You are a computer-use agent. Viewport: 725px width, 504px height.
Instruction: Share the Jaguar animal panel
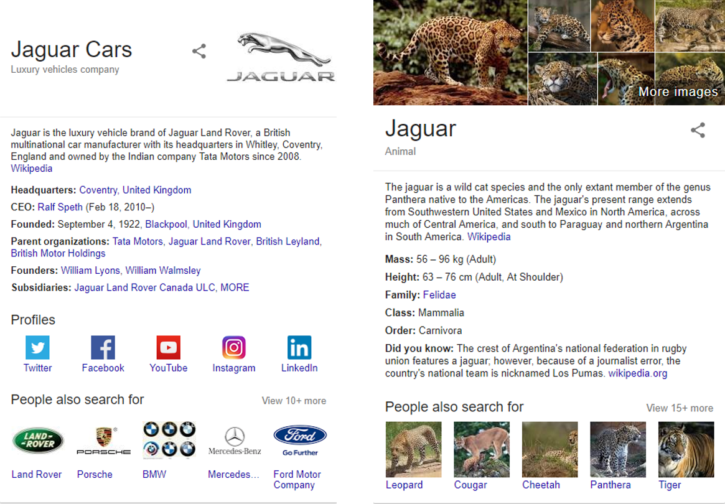point(698,130)
